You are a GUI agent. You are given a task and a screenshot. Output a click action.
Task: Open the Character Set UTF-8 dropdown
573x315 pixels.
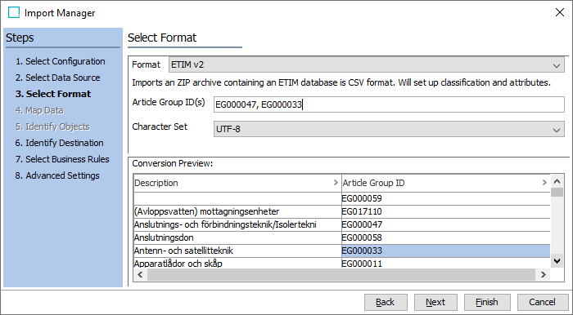coord(389,129)
